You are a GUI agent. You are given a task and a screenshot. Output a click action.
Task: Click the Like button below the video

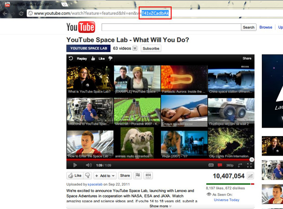(x=75, y=176)
